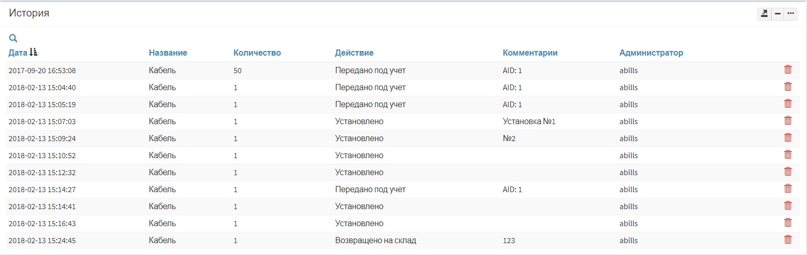807x255 pixels.
Task: Sort by the Комментарии column header
Action: pos(530,53)
